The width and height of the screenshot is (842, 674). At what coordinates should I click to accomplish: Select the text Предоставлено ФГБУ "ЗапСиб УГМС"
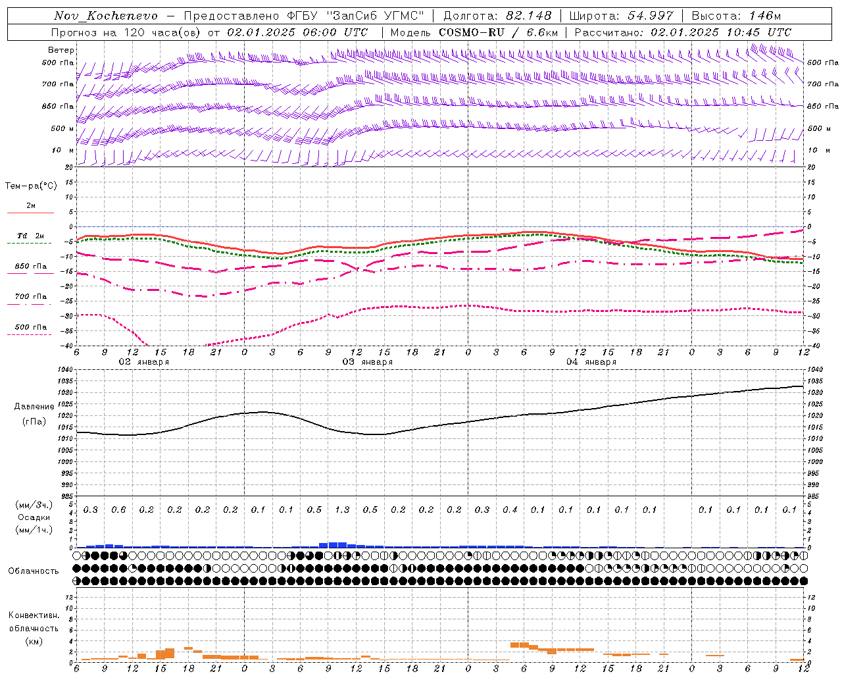pos(304,16)
